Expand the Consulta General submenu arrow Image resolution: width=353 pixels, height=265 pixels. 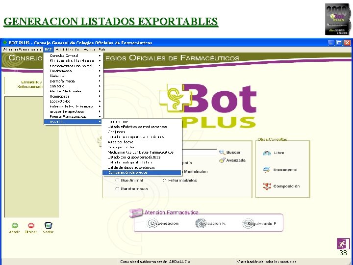[100, 55]
